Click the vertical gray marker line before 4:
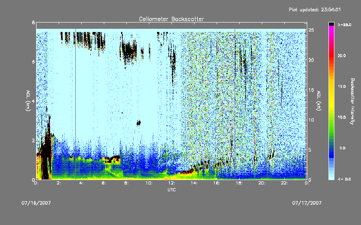Image resolution: width=361 pixels, height=225 pixels. tap(75, 104)
